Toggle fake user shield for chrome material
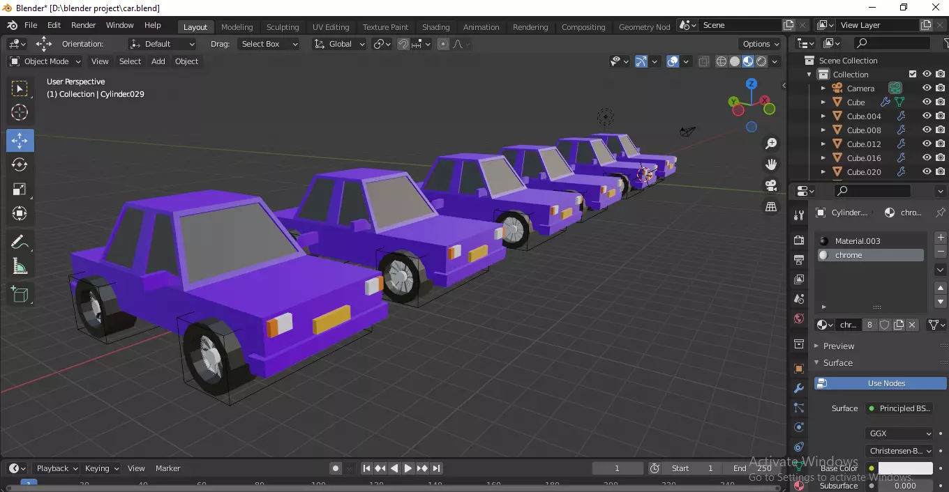The image size is (949, 492). [x=884, y=325]
